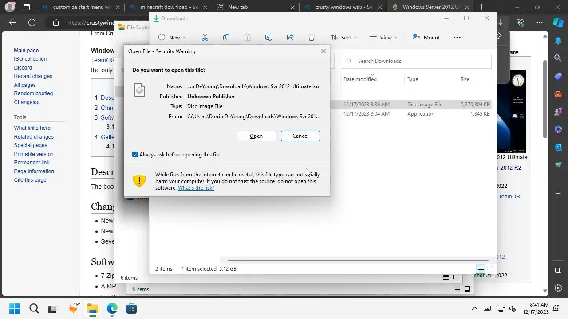Image resolution: width=568 pixels, height=319 pixels.
Task: Switch to customize start menu tab
Action: click(80, 7)
